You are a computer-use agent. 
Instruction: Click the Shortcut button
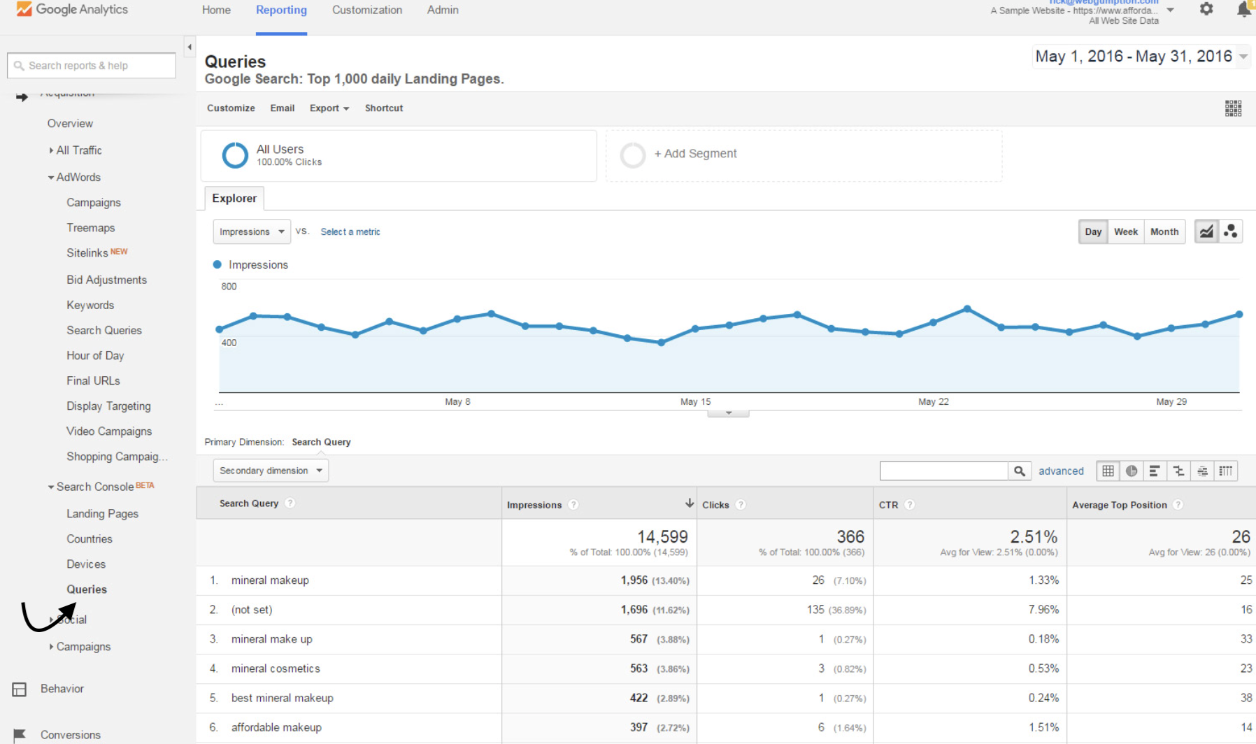[x=384, y=108]
